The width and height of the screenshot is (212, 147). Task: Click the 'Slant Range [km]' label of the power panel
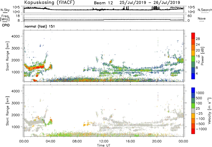point(7,56)
